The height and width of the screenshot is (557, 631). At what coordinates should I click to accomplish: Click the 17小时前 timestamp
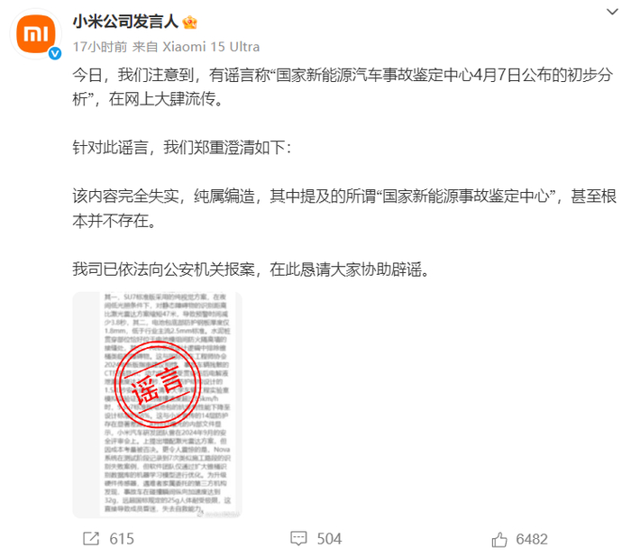(x=100, y=47)
